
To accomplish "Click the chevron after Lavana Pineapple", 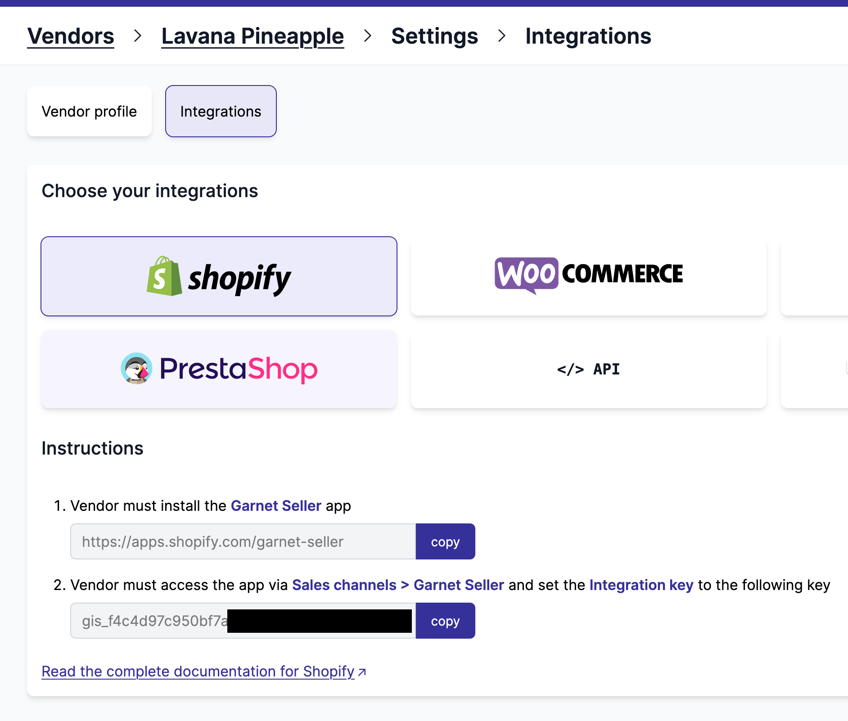I will coord(368,36).
